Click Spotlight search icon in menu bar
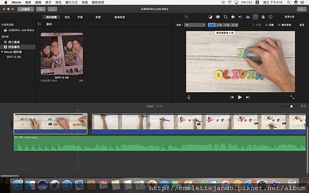Viewport: 309px width, 193px height. [x=289, y=3]
